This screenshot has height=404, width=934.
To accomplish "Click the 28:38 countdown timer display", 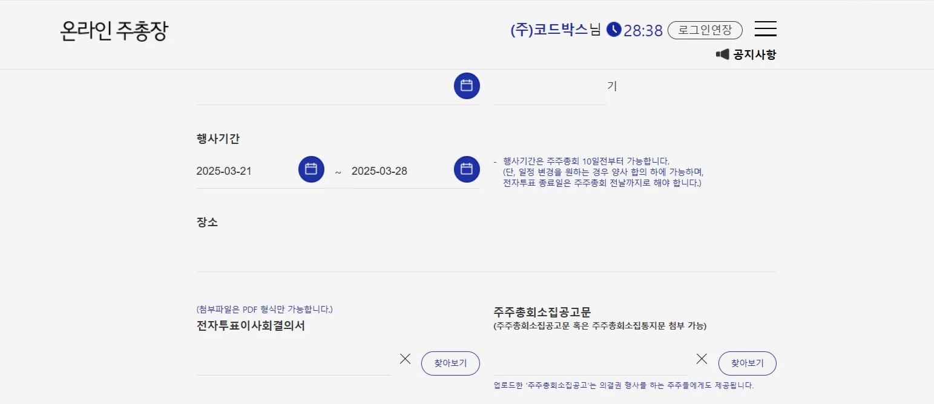I will 643,30.
